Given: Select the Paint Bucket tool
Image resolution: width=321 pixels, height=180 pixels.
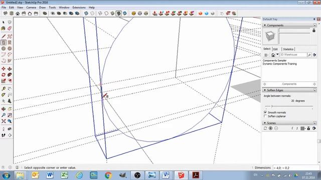Looking at the screenshot, I should point(4,28).
